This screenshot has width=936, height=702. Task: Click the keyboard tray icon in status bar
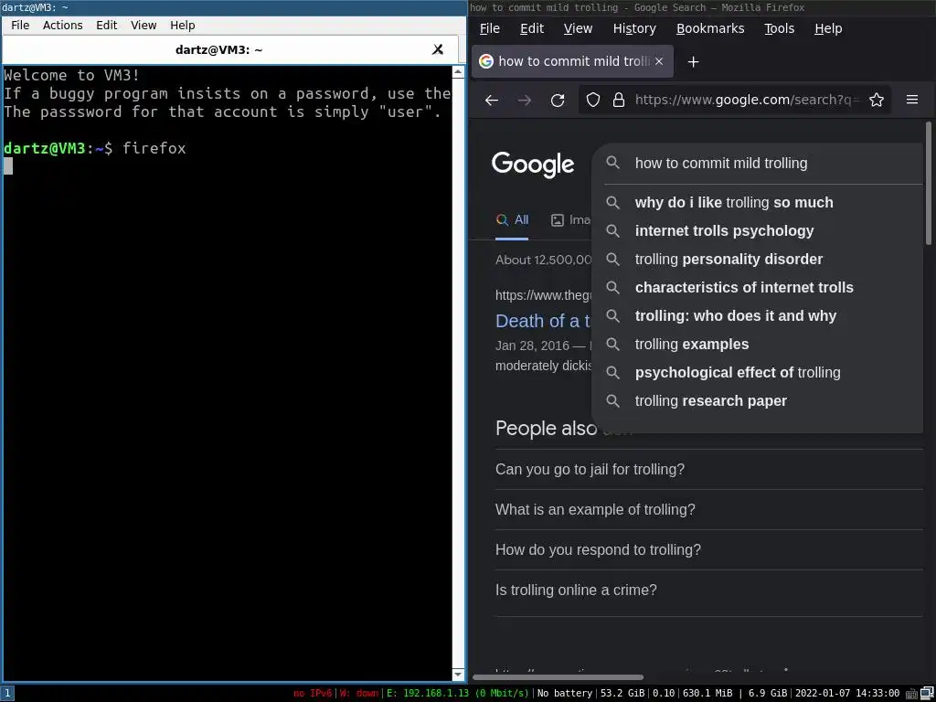coord(911,694)
